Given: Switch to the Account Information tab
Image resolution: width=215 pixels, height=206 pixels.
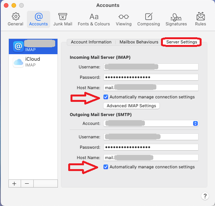Looking at the screenshot, I should pos(91,42).
